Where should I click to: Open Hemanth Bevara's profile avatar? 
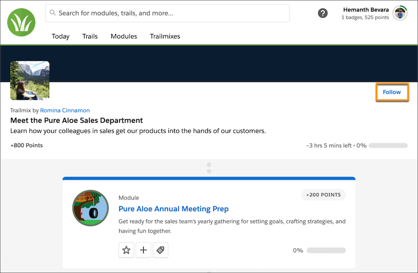(x=400, y=13)
